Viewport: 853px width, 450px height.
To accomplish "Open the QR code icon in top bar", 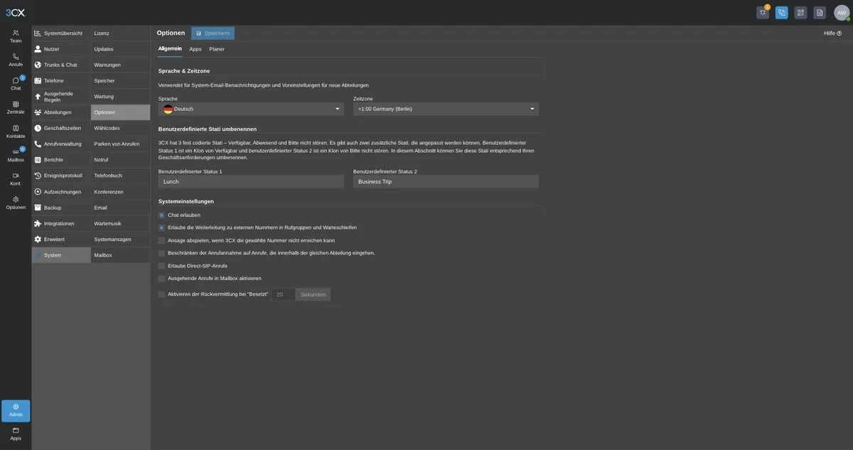I will [x=800, y=12].
